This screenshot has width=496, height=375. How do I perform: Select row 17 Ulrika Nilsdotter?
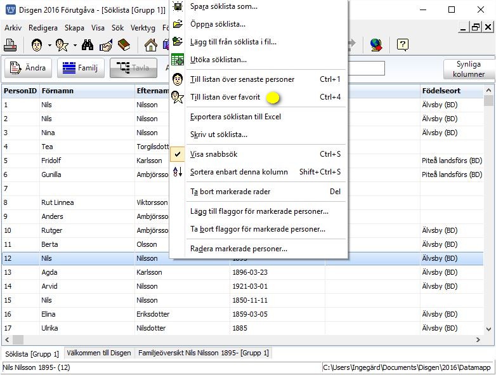click(243, 328)
